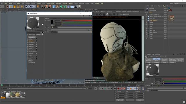Select the Scale tool in the top toolbar
186x104 pixels.
pos(15,7)
